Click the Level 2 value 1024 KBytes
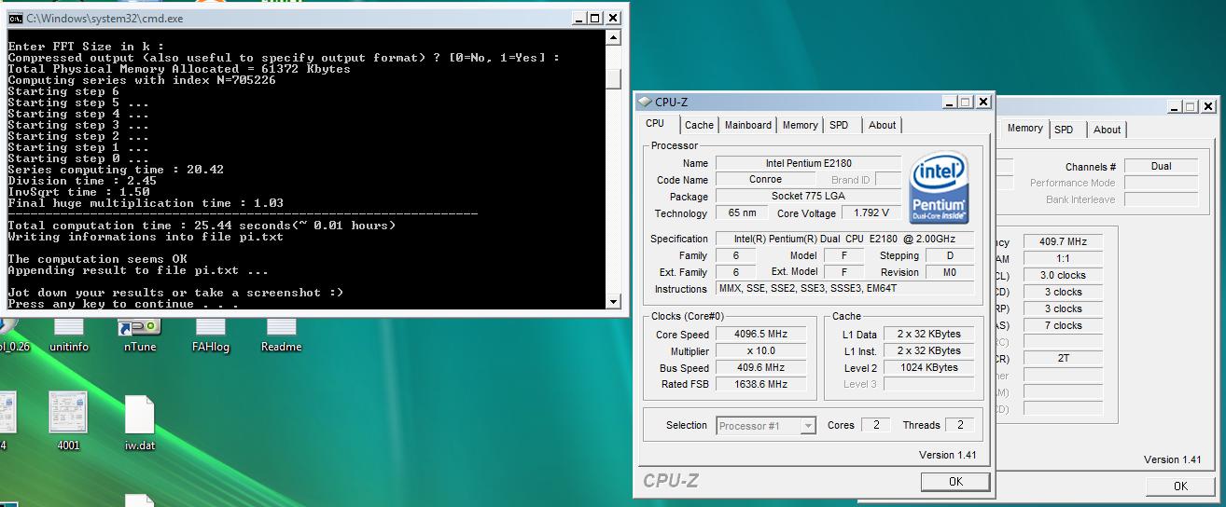 tap(928, 367)
